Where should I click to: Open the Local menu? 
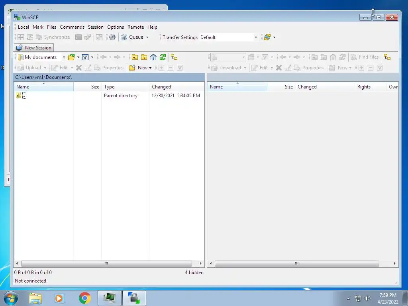[x=24, y=27]
